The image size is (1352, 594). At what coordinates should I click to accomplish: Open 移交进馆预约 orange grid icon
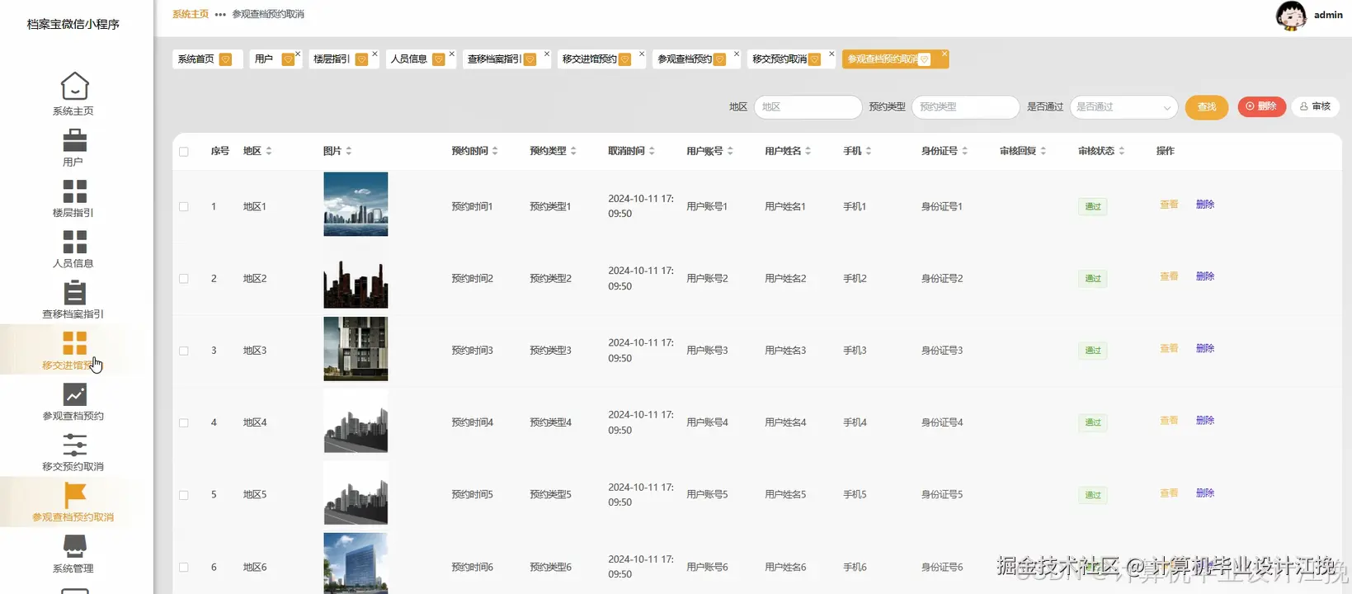74,343
